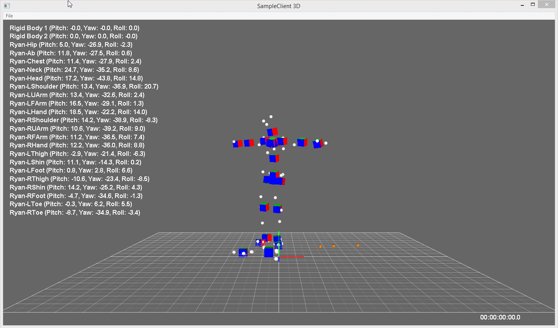Minimize the SampleClient 3D window
The height and width of the screenshot is (328, 558).
(x=522, y=5)
